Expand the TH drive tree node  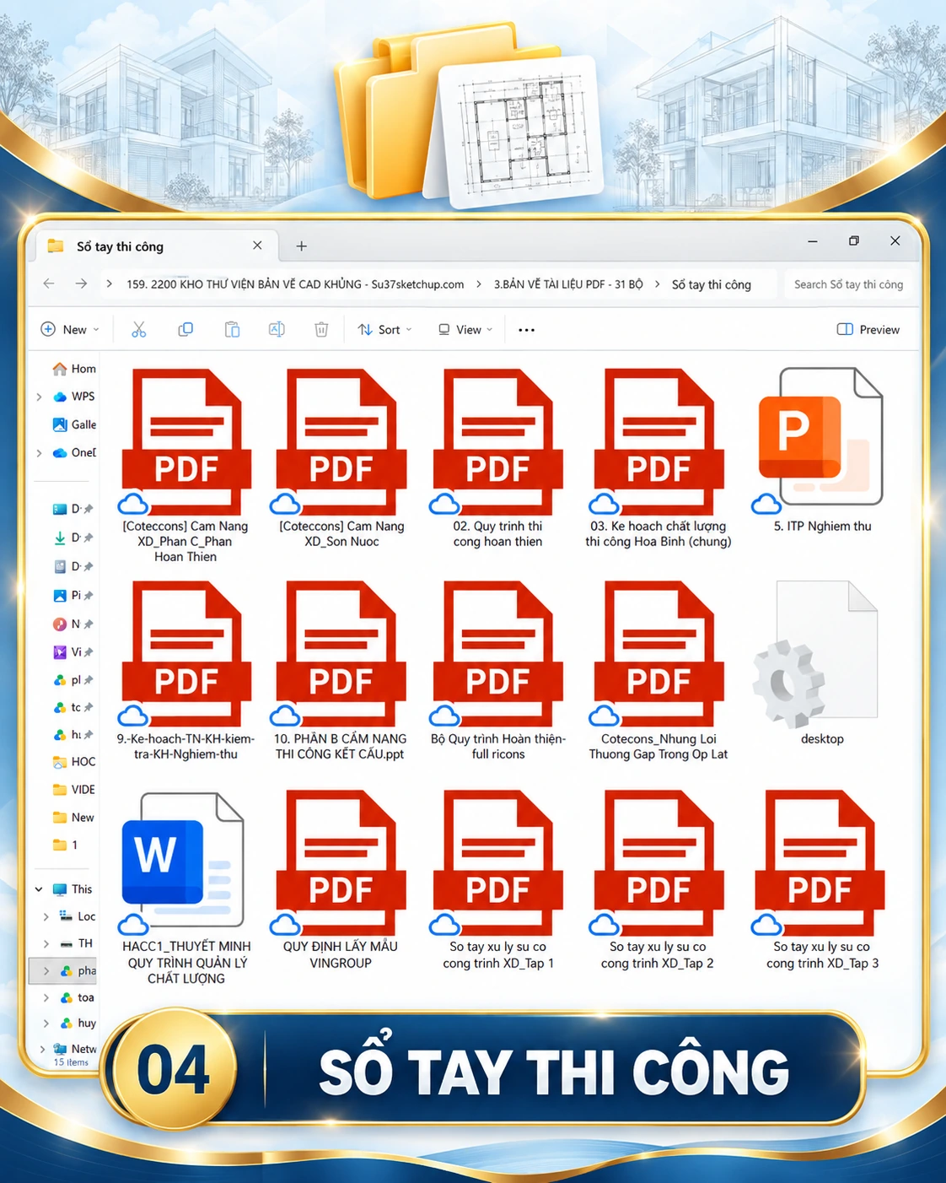coord(46,943)
